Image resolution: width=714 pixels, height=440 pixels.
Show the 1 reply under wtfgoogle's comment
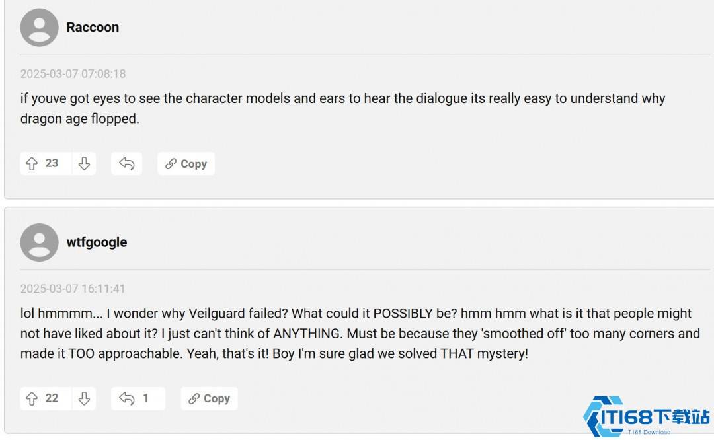145,398
